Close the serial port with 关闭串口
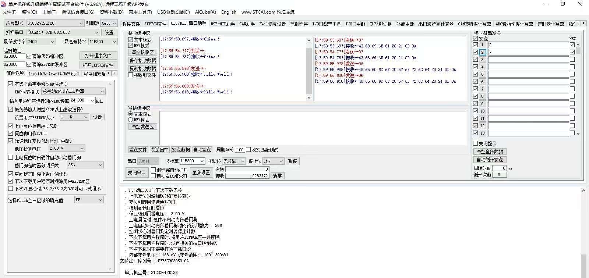 [x=137, y=172]
